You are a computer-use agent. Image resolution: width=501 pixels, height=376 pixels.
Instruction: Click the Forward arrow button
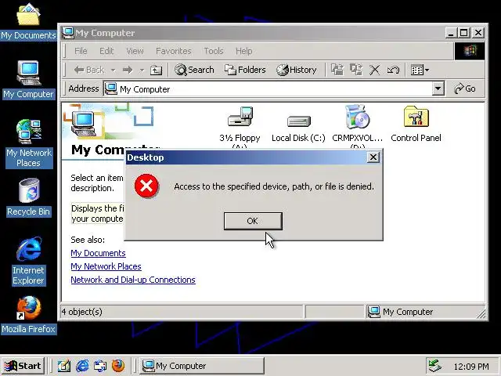128,70
